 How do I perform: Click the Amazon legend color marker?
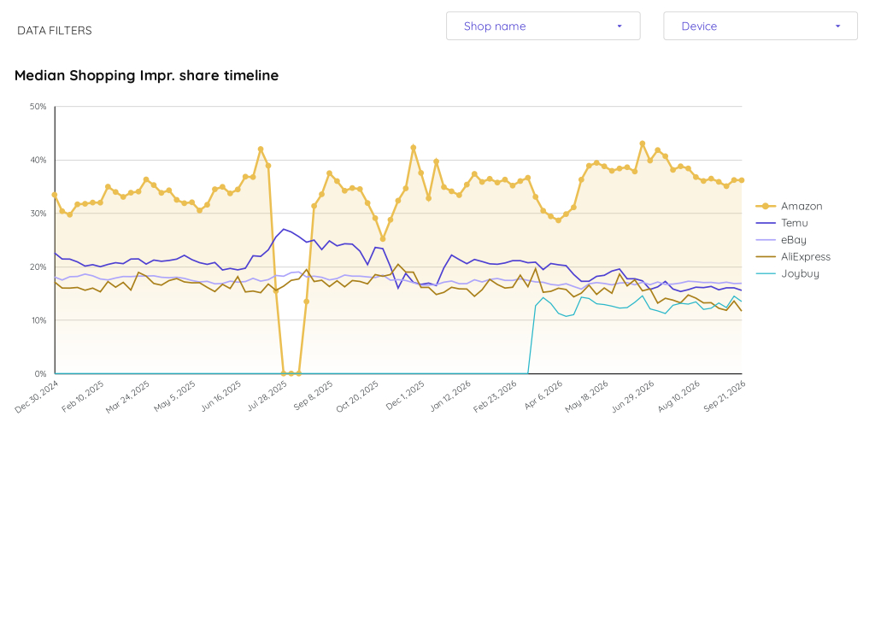coord(766,207)
